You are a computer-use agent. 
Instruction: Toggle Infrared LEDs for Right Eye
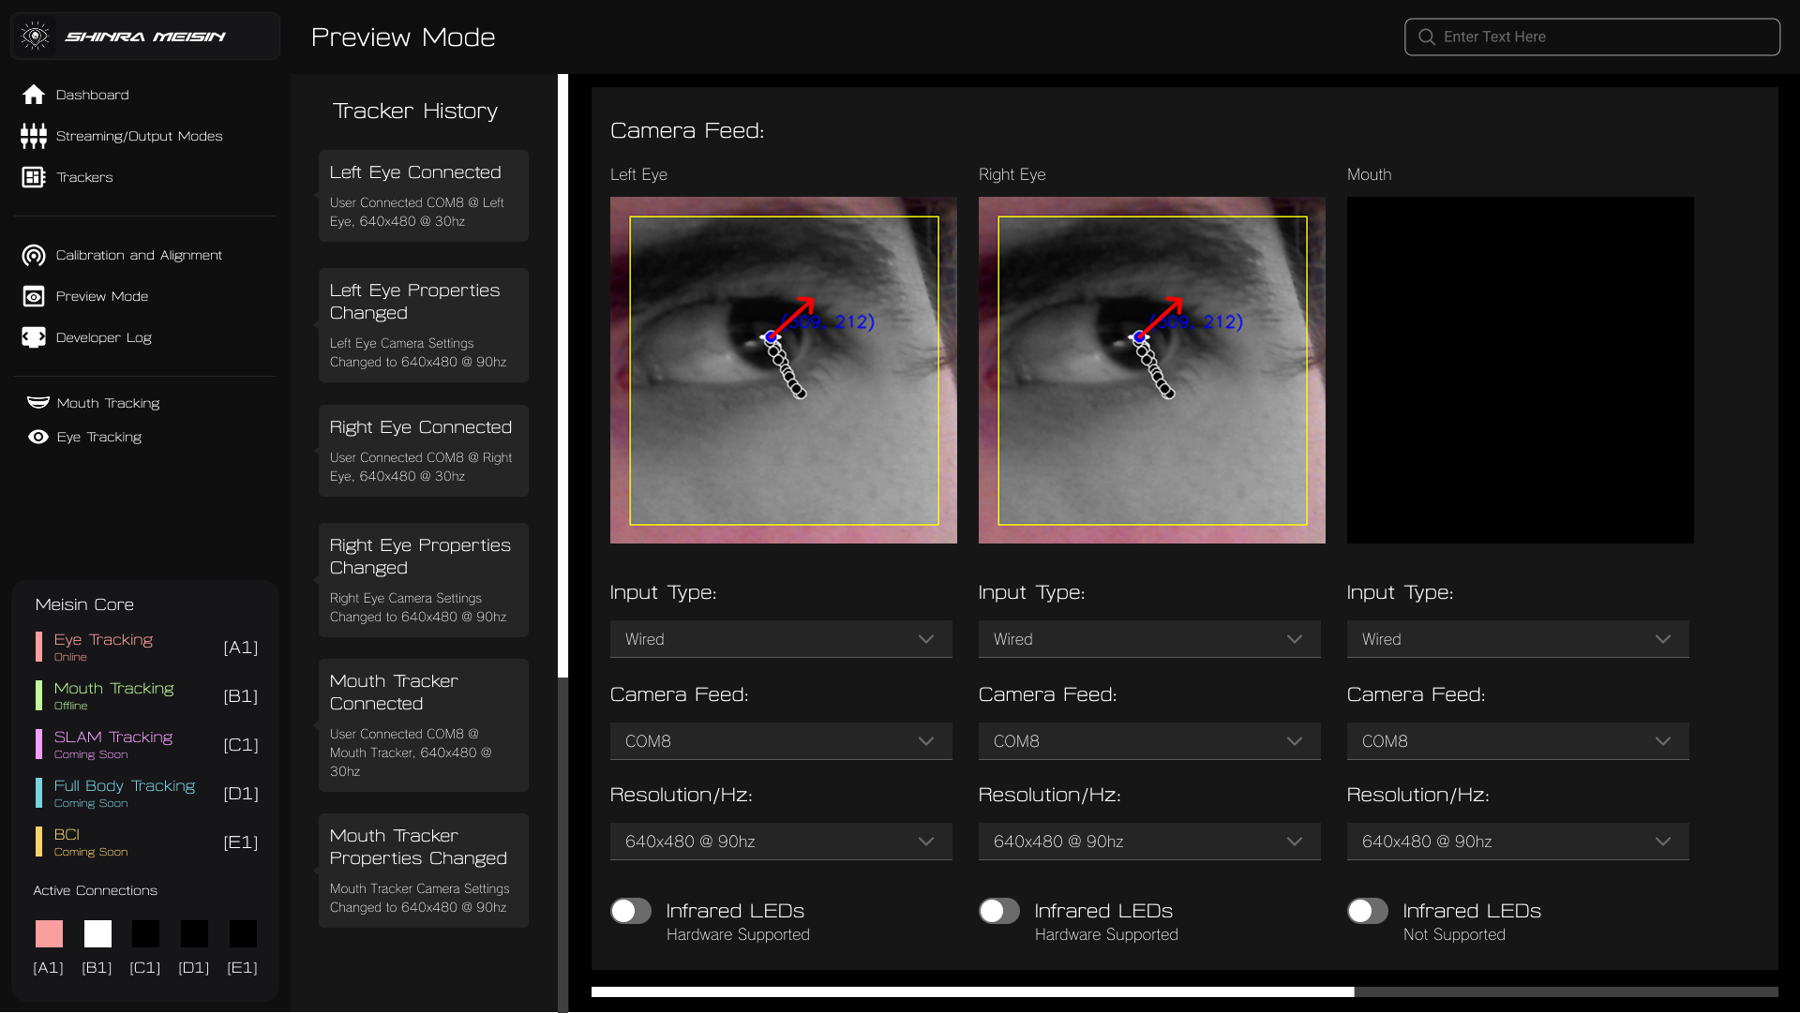(999, 911)
